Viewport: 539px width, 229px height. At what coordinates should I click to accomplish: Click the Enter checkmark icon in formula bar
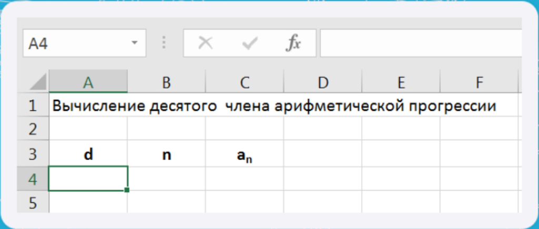tap(249, 43)
